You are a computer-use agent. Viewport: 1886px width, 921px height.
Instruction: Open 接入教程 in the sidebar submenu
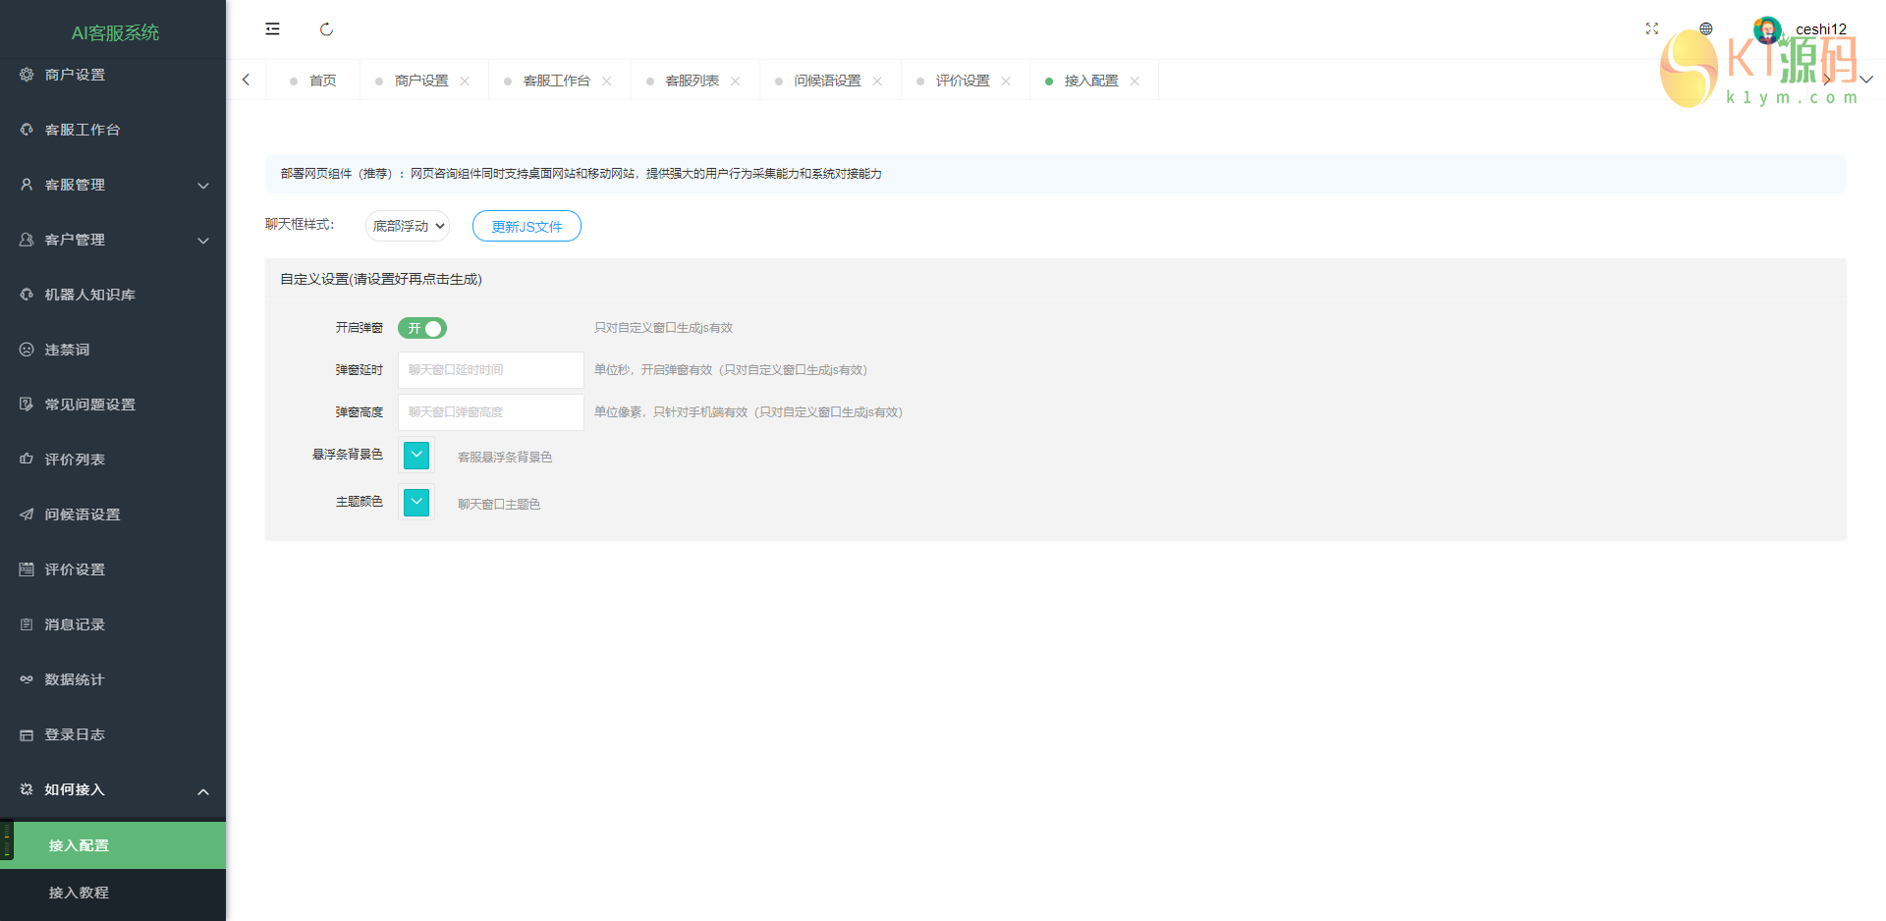[x=79, y=893]
